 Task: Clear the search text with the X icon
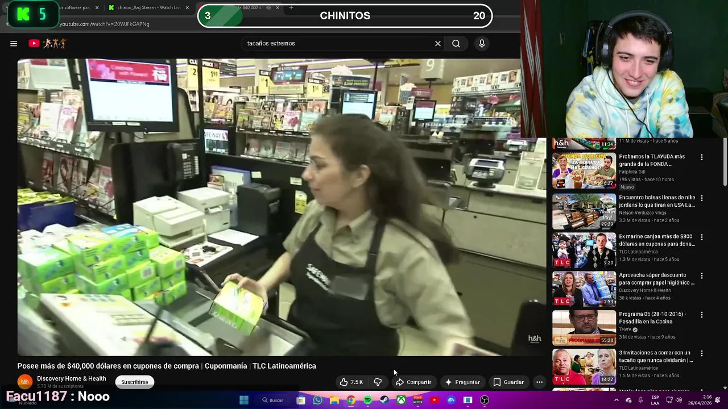pyautogui.click(x=438, y=43)
